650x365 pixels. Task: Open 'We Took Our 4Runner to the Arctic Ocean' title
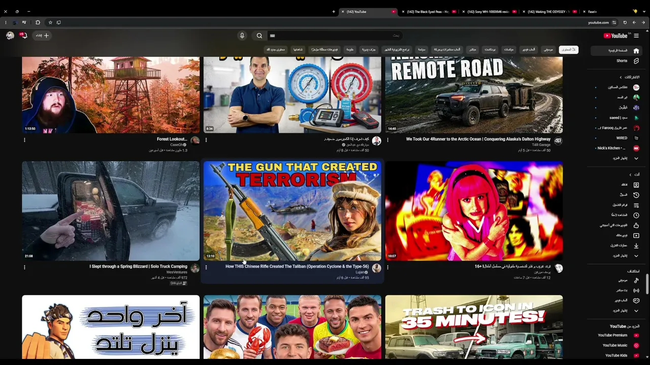[x=478, y=139]
